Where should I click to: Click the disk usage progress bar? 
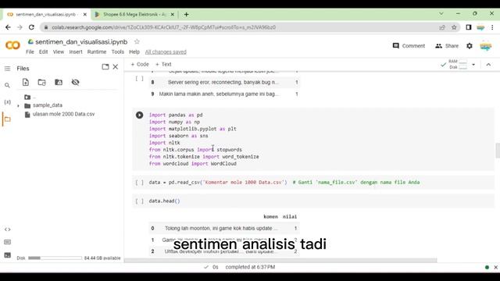point(55,258)
